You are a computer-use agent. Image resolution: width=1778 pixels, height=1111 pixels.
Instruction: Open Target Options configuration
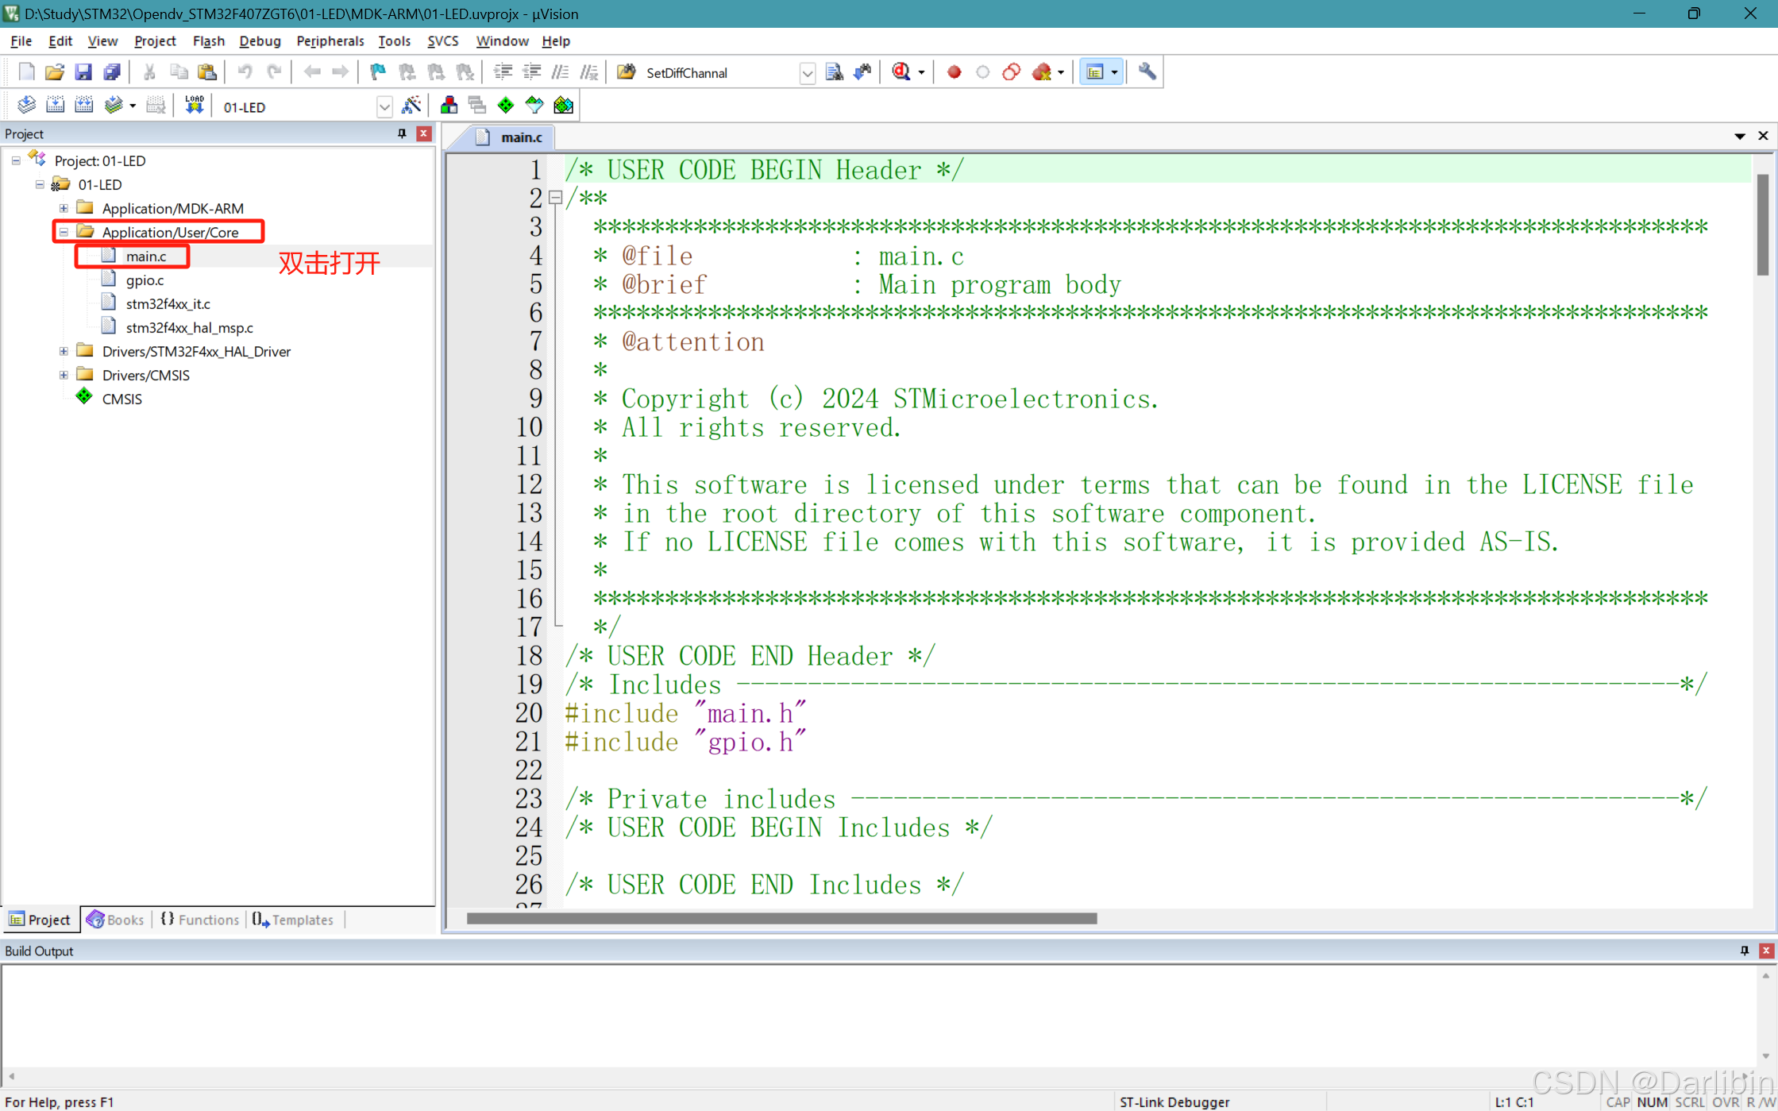coord(412,104)
